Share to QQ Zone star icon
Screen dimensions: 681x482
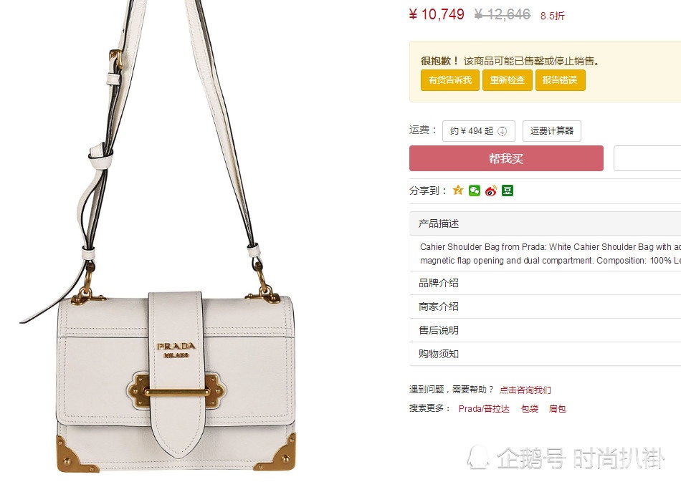pyautogui.click(x=458, y=191)
